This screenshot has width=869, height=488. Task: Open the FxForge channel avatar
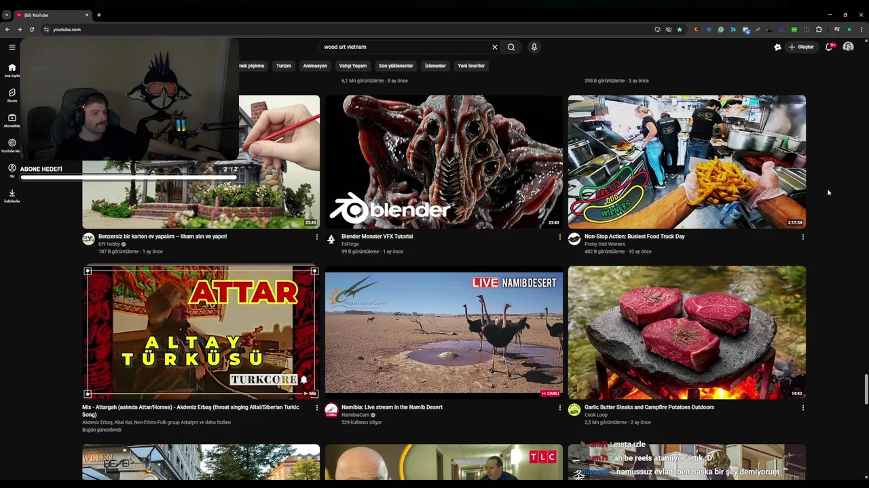tap(331, 239)
